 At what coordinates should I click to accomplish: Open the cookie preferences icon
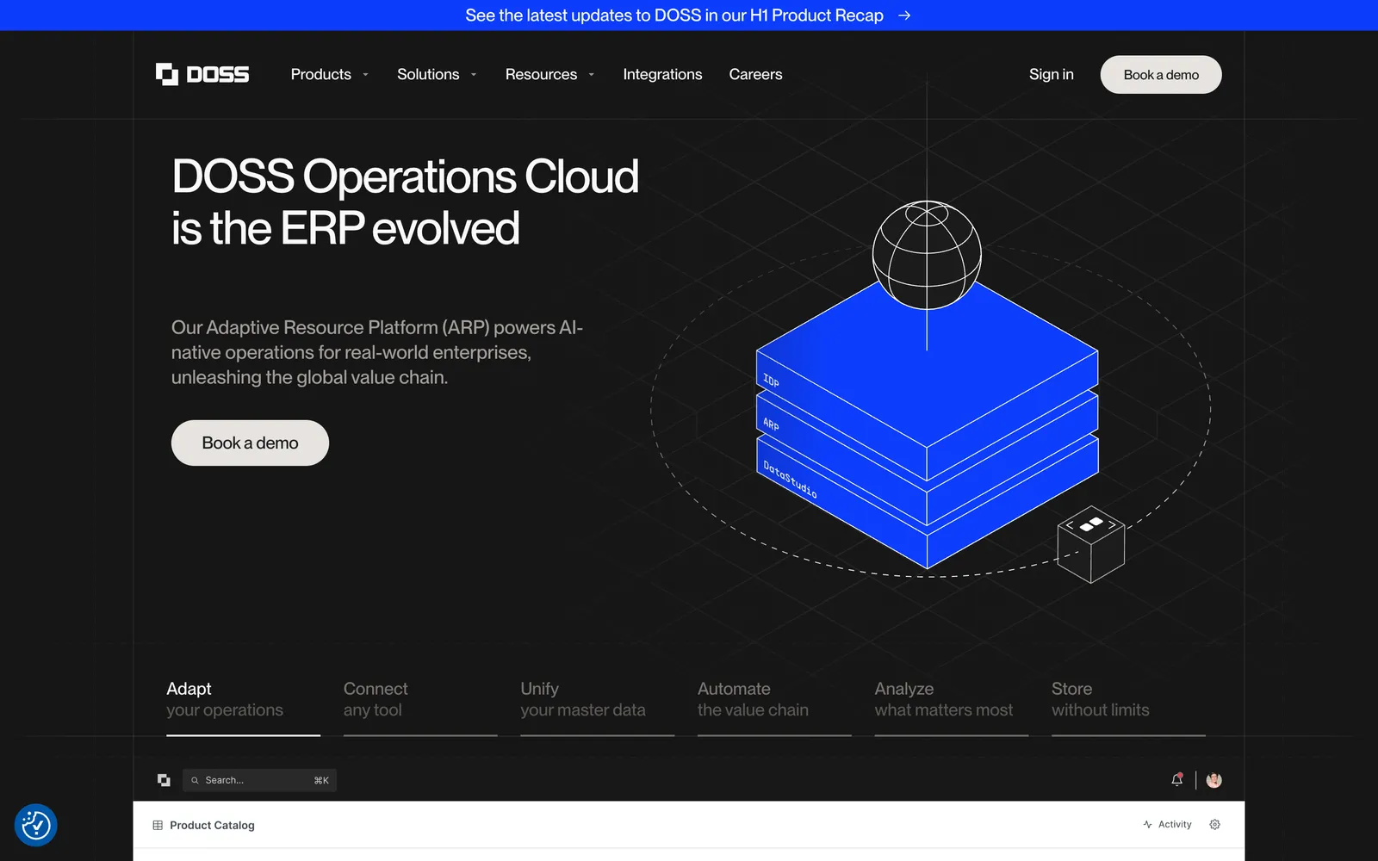[x=36, y=825]
